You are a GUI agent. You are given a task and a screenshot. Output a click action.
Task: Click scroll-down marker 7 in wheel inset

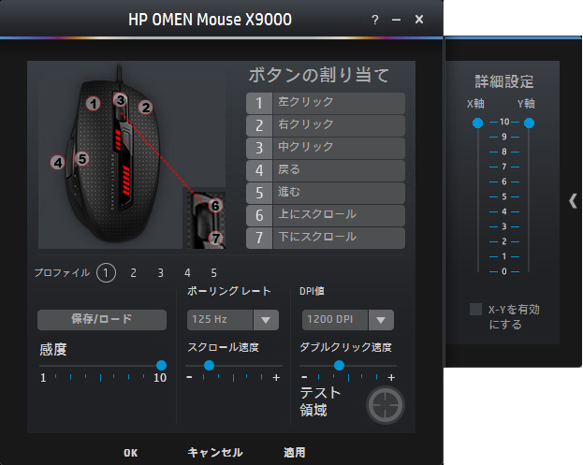[215, 238]
